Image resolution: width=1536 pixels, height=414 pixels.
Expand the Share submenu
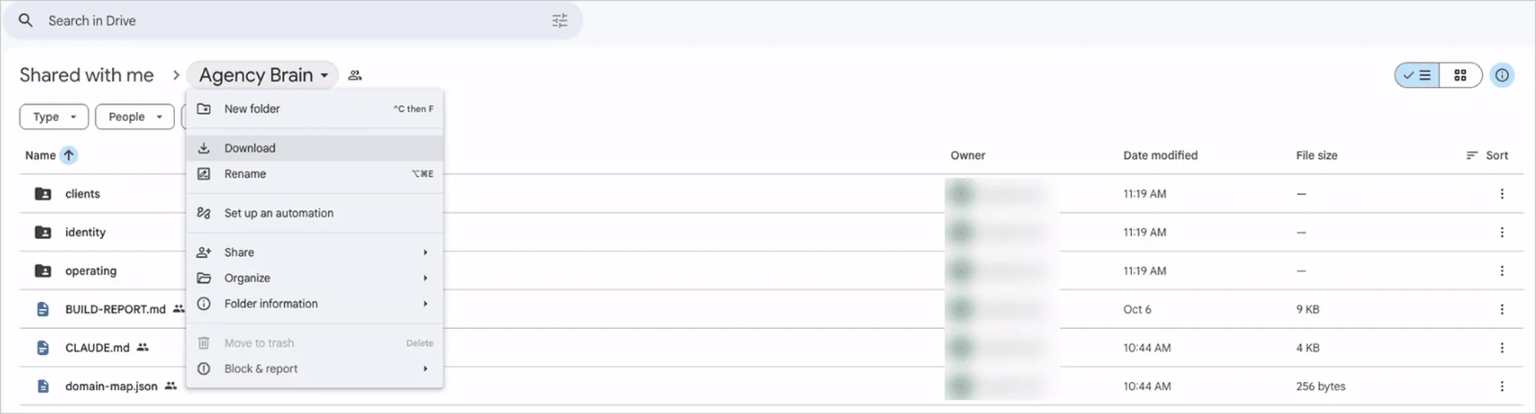pos(315,252)
